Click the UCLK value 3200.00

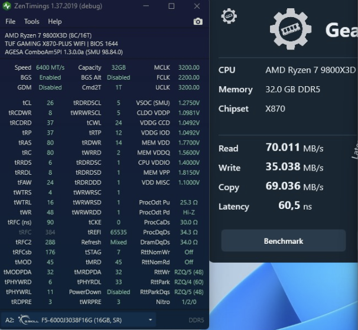tap(189, 87)
